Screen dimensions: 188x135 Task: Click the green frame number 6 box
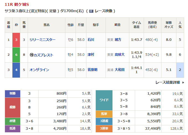coord(16,55)
